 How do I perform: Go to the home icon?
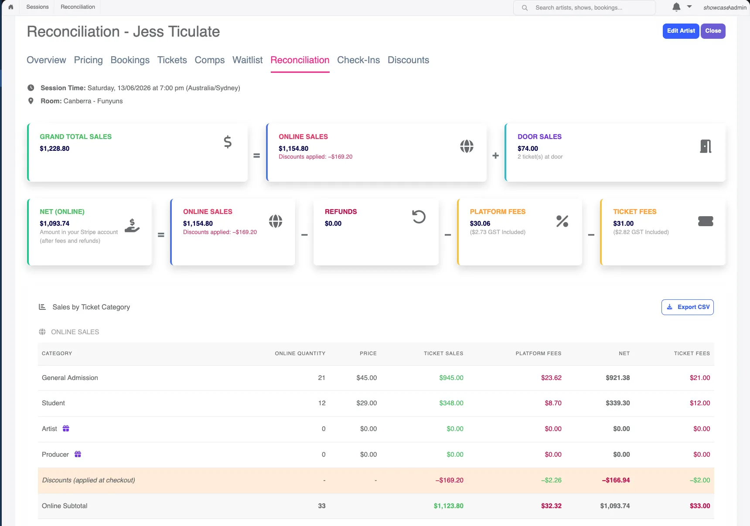11,7
